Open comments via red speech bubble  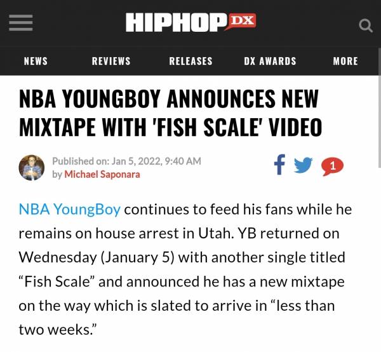coord(332,166)
